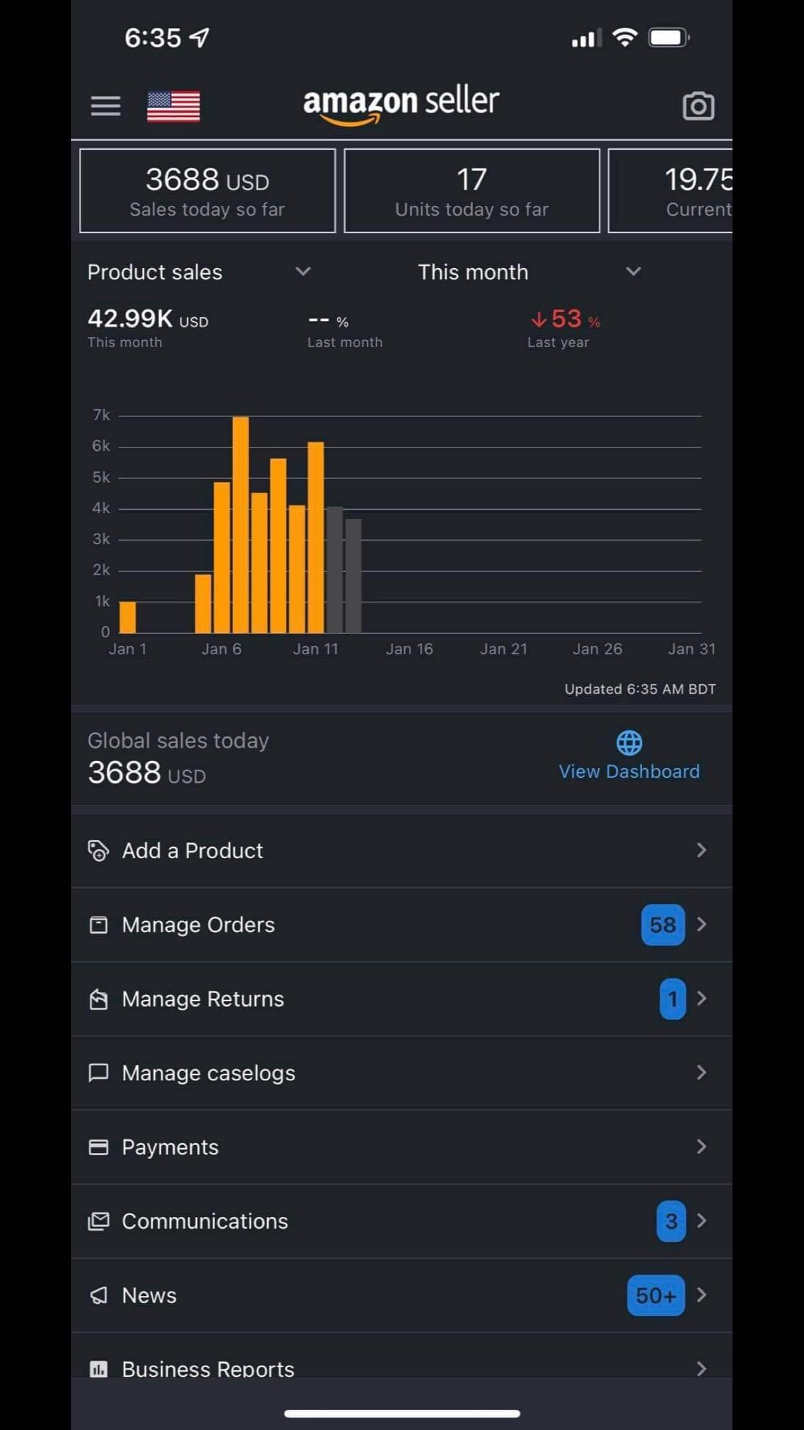Tap the US flag marketplace icon

click(173, 106)
